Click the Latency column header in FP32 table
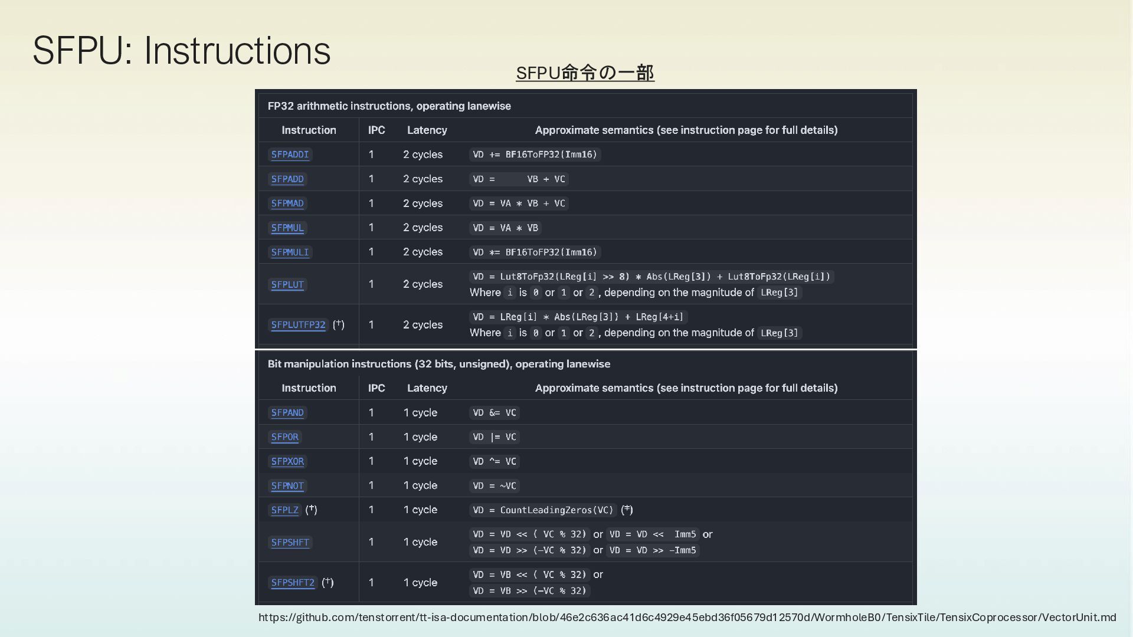Screen dimensions: 1133x637 [427, 130]
